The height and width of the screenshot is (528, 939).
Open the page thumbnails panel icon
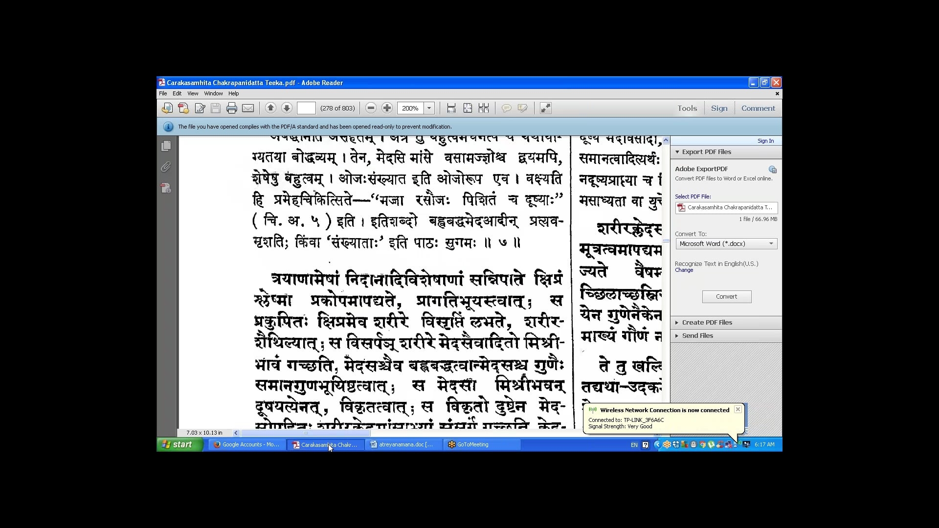tap(166, 146)
